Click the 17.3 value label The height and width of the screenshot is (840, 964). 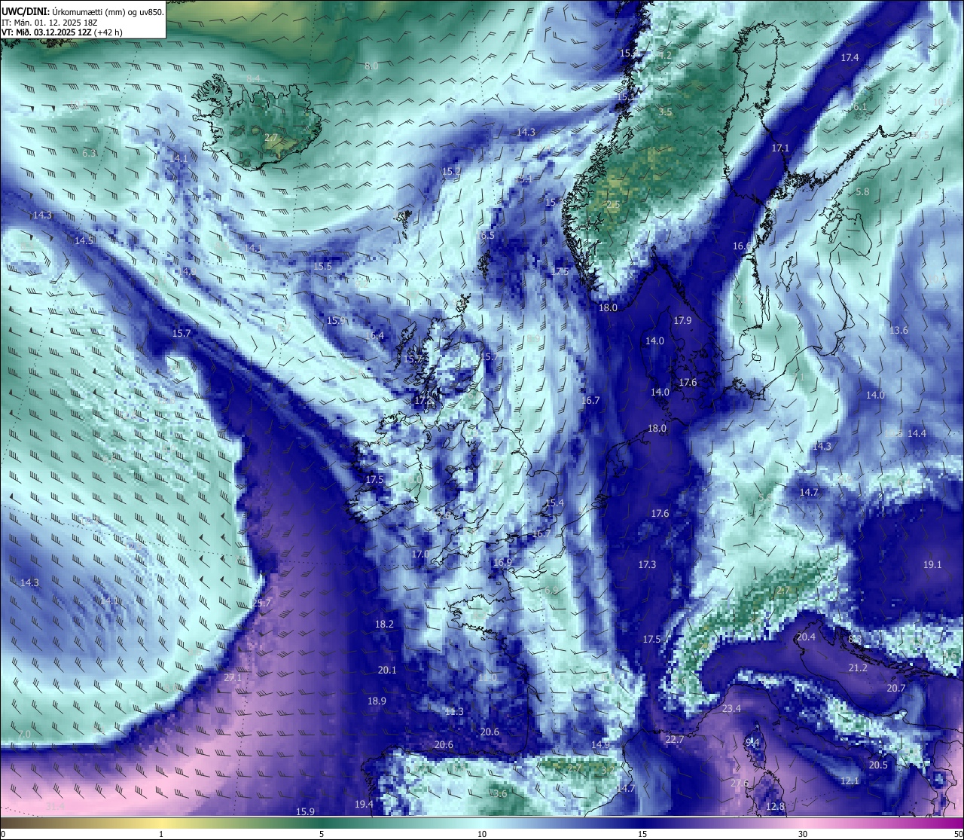(x=647, y=564)
